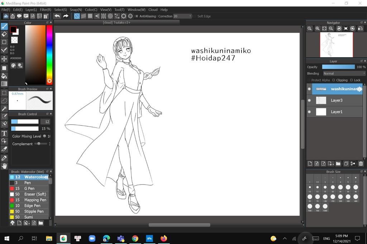This screenshot has height=244, width=367.
Task: Select the Magic Wand tool
Action: pos(4,108)
